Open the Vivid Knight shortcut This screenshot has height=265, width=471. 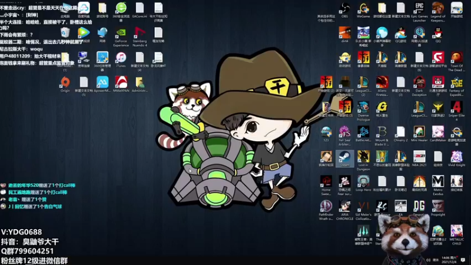pos(457,158)
